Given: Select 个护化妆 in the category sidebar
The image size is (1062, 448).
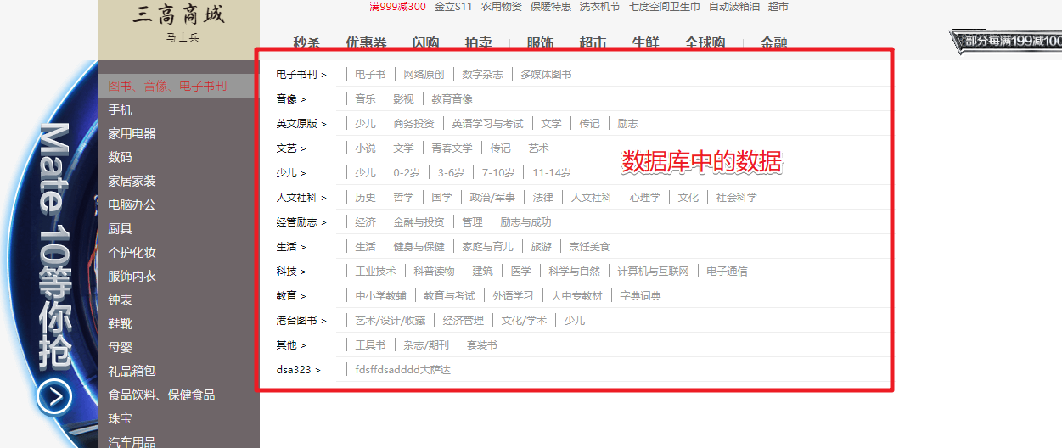Looking at the screenshot, I should tap(132, 252).
